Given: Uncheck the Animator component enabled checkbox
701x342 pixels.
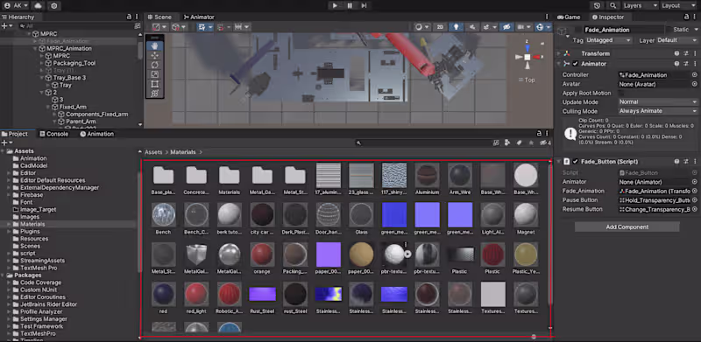Looking at the screenshot, I should click(x=575, y=64).
